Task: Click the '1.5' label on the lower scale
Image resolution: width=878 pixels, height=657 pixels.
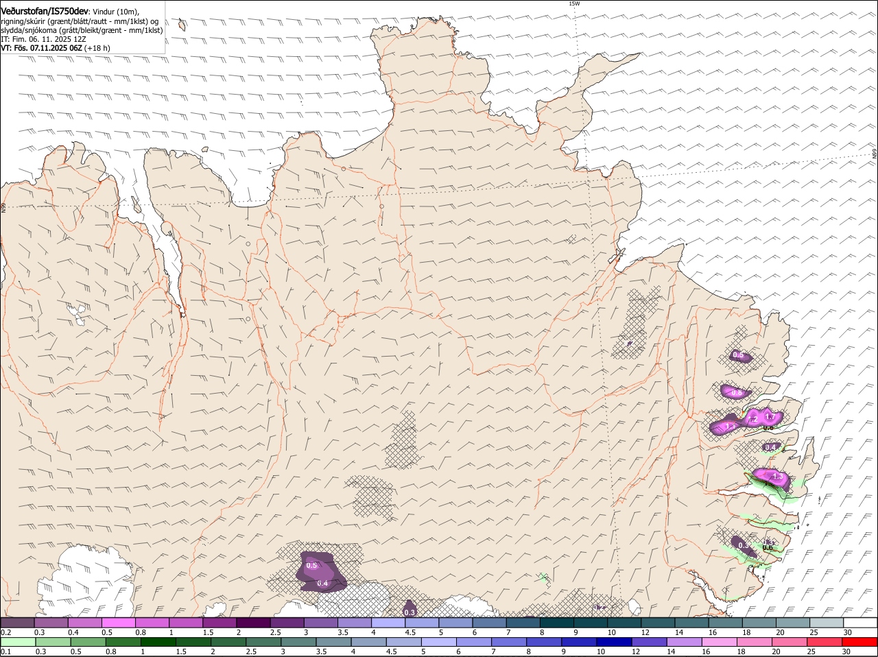Action: point(181,652)
